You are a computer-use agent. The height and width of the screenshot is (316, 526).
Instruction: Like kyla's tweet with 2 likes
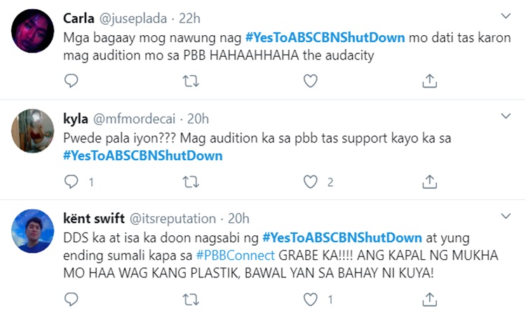pyautogui.click(x=310, y=183)
